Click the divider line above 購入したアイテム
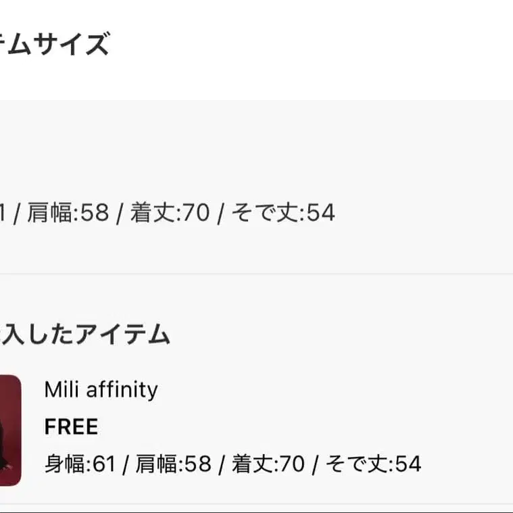Viewport: 513px width, 513px height. pyautogui.click(x=257, y=274)
